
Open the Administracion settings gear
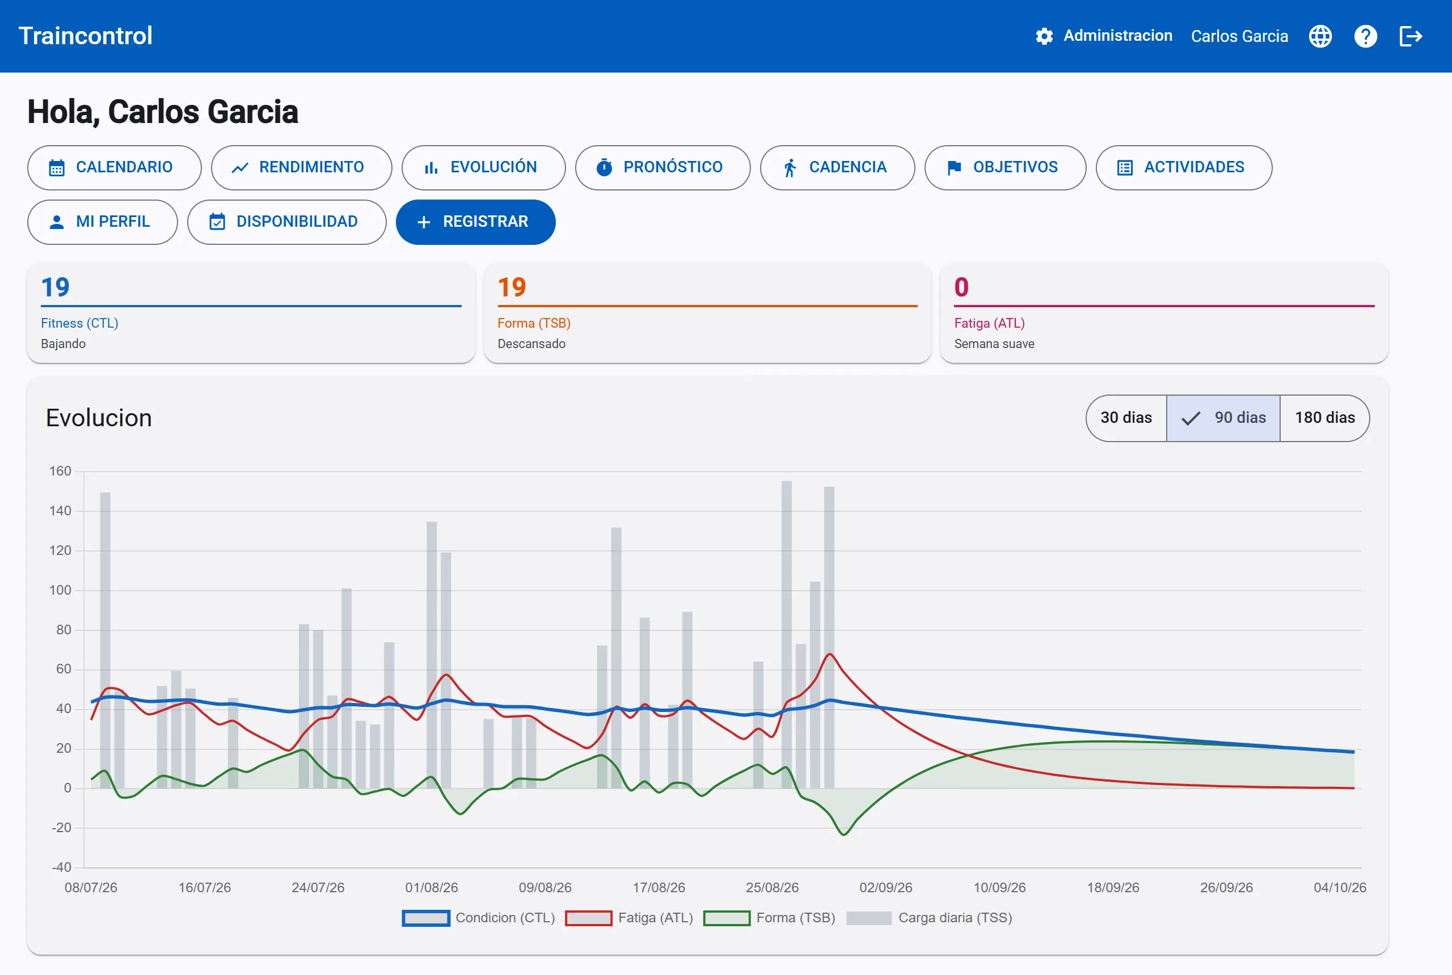[1044, 36]
